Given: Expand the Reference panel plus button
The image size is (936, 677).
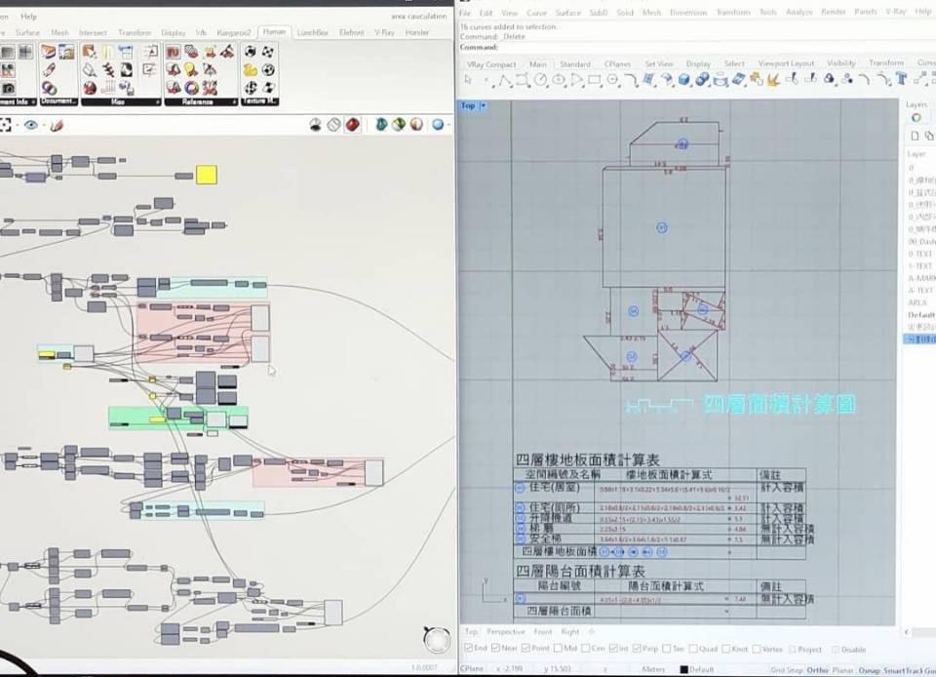Looking at the screenshot, I should click(235, 102).
